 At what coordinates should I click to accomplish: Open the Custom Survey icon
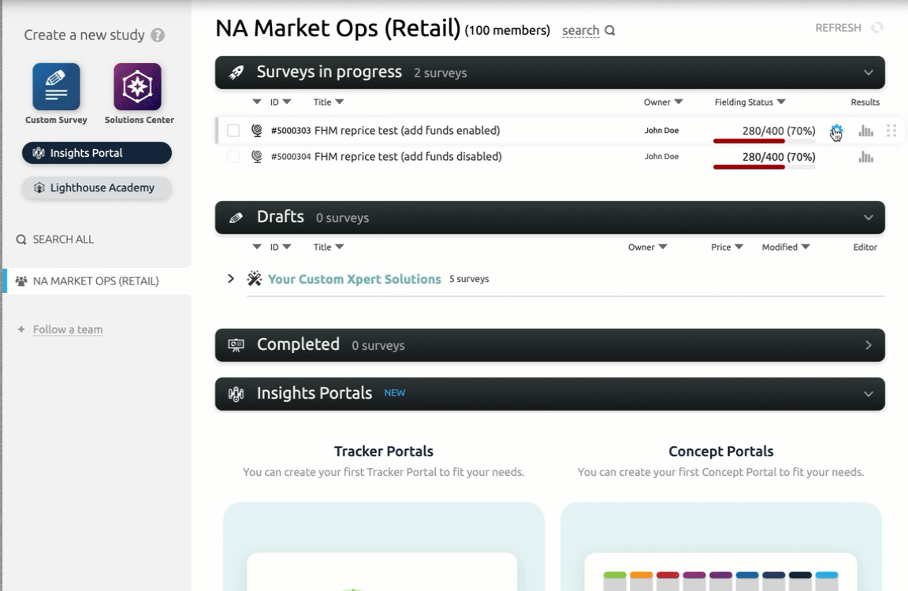click(x=56, y=87)
